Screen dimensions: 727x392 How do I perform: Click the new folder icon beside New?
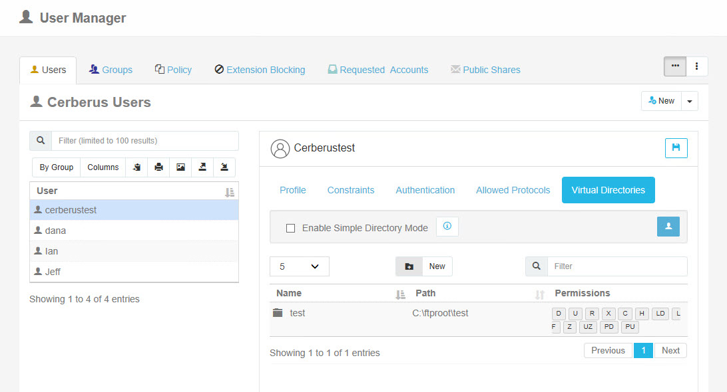(409, 266)
